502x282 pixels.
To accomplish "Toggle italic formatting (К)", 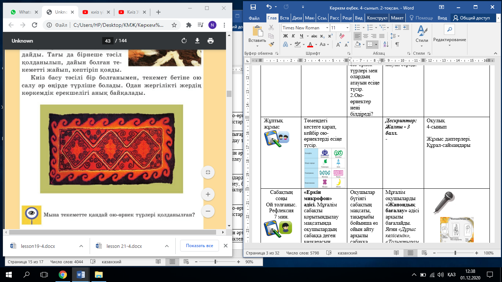I will (x=293, y=36).
